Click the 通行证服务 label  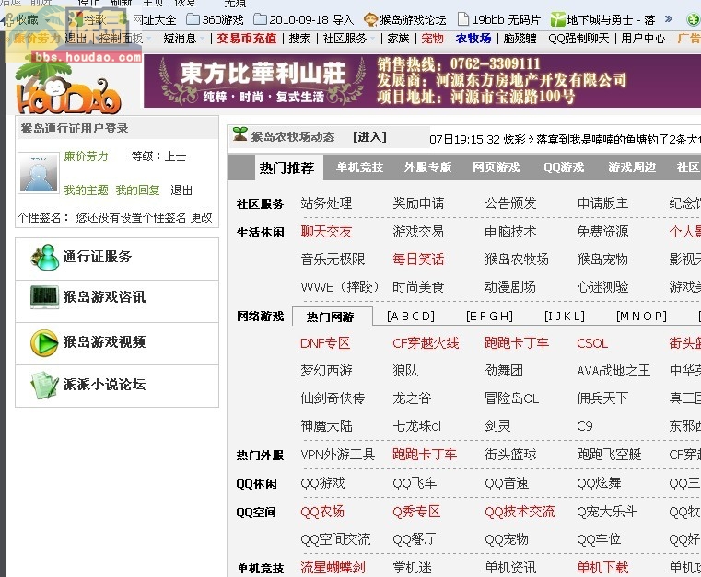coord(98,257)
